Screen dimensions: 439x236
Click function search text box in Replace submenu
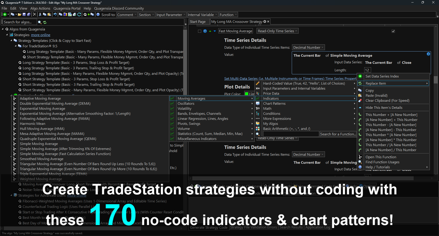click(x=291, y=134)
